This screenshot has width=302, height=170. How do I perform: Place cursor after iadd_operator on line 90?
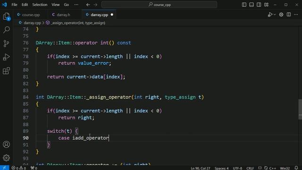tap(109, 138)
